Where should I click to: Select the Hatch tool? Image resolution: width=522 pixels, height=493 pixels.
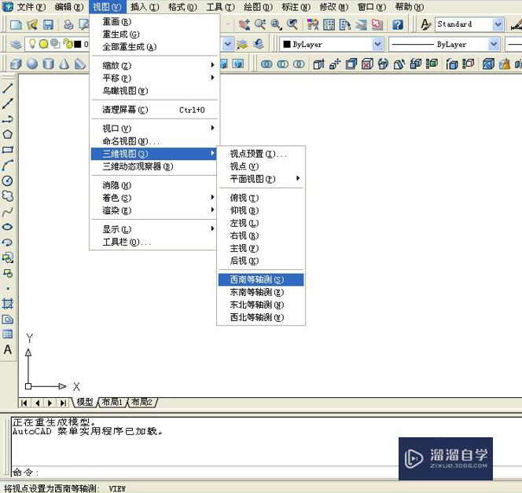(x=7, y=303)
